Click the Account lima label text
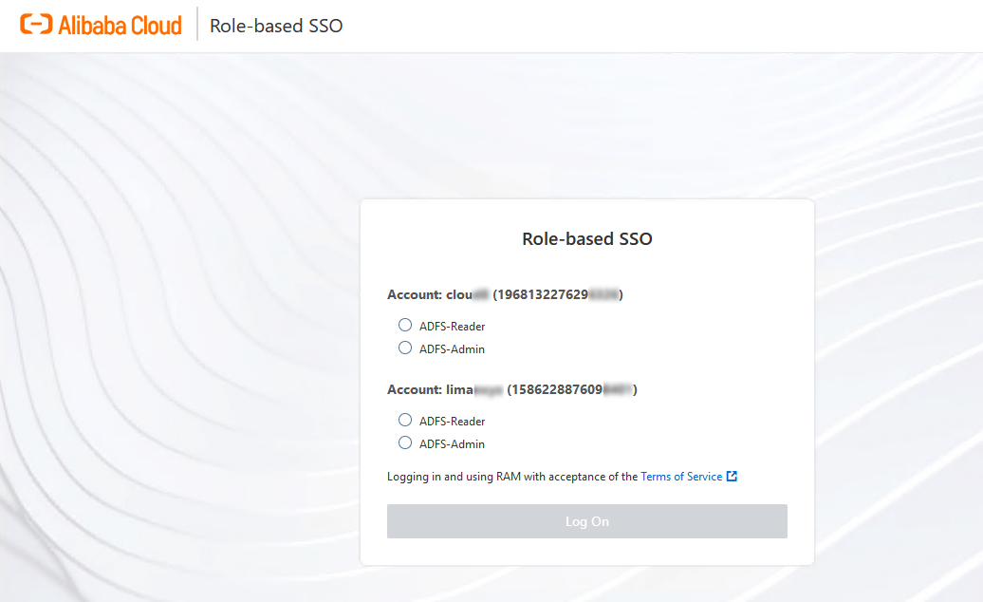The height and width of the screenshot is (602, 983). 511,389
